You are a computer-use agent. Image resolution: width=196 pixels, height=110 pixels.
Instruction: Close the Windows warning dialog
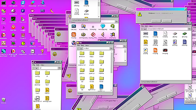point(185,9)
